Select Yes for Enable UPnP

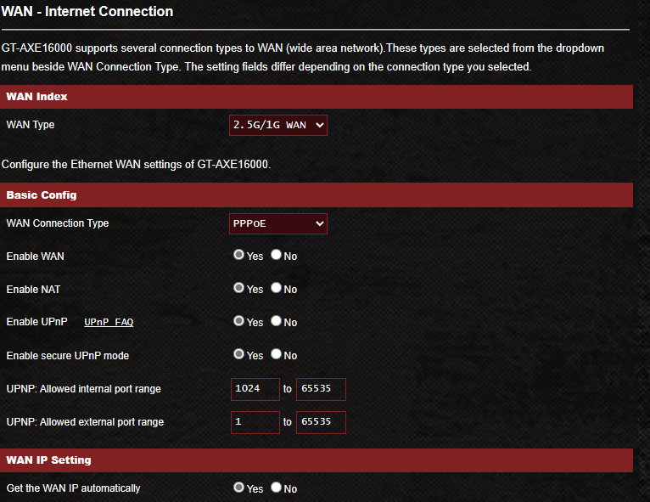pyautogui.click(x=238, y=321)
